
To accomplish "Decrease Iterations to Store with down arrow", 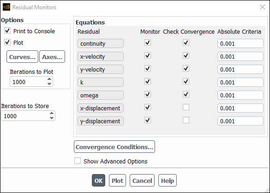I will 52,118.
